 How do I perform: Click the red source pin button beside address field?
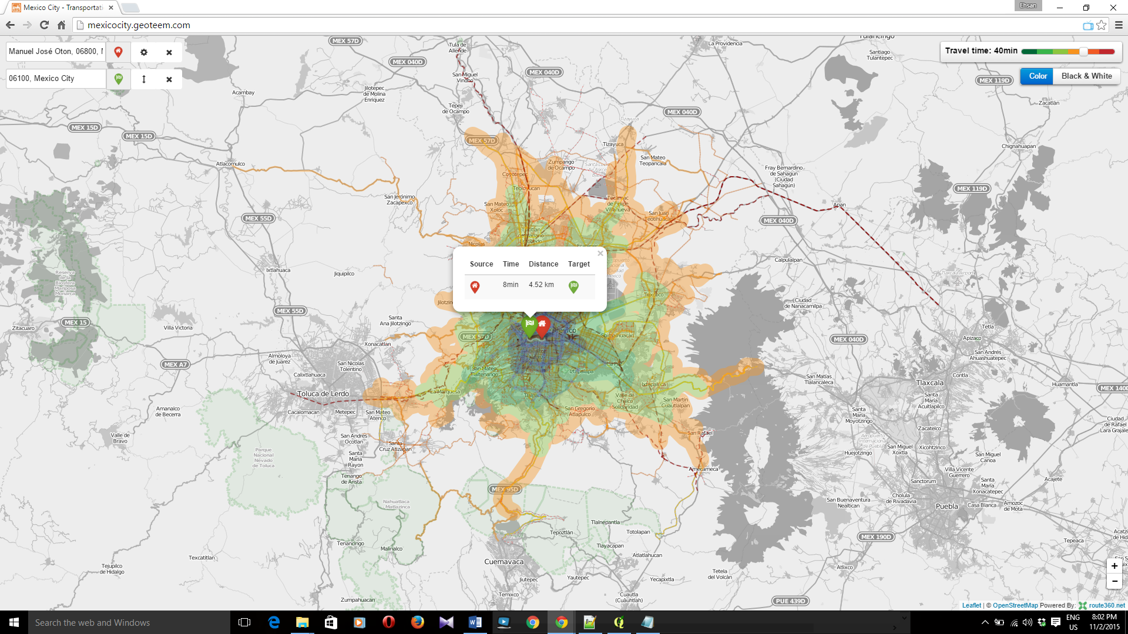click(118, 52)
